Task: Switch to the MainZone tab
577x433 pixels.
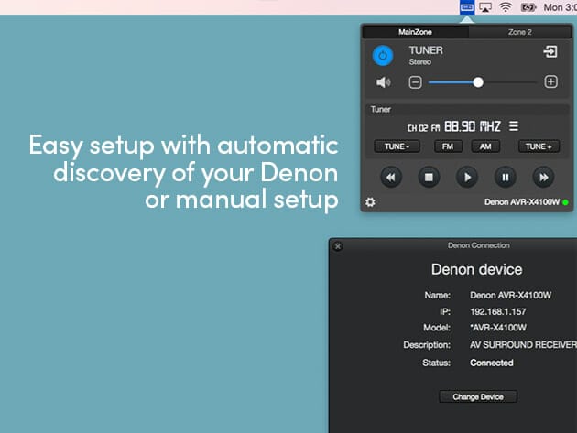Action: click(x=415, y=32)
